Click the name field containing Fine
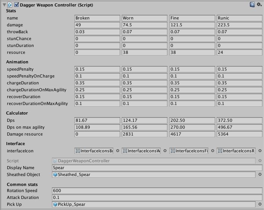Image resolution: width=264 pixels, height=210 pixels. (x=192, y=18)
